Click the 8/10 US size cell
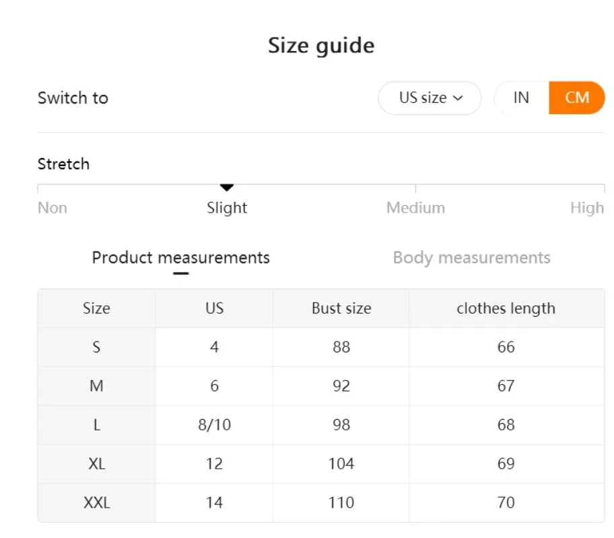Viewport: 614px width, 538px height. tap(214, 425)
